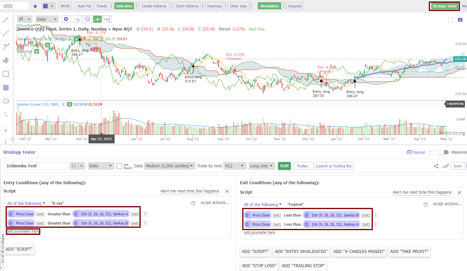The image size is (467, 271).
Task: Open Ichimoku Cloud indicator options menu
Action: point(70,39)
